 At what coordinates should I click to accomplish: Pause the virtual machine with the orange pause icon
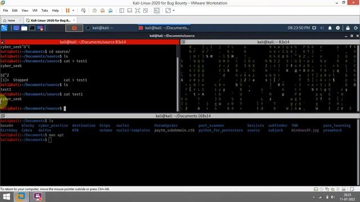(67, 11)
